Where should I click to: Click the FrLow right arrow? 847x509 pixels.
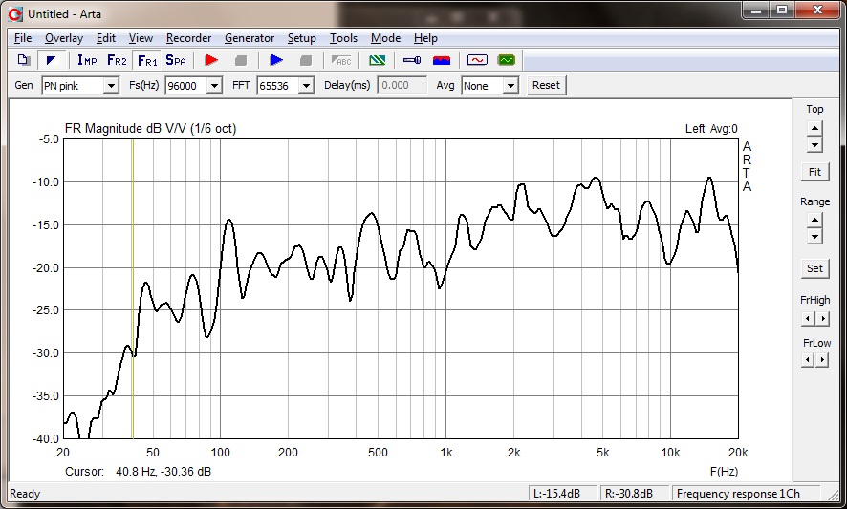822,359
